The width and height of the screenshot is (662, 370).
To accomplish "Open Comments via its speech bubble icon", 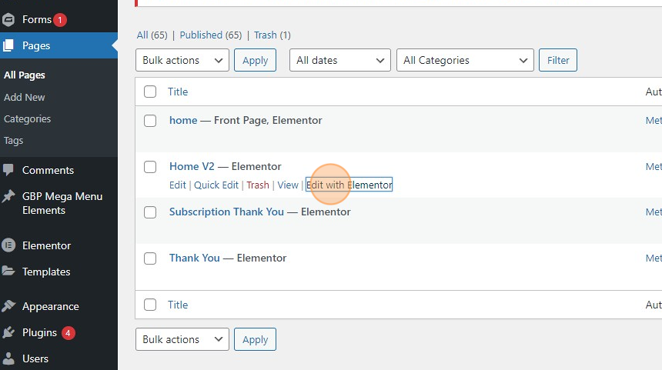I will pos(8,170).
